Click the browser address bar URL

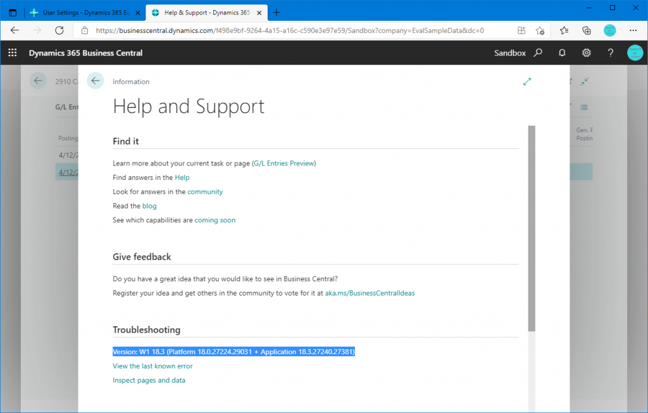(x=290, y=30)
